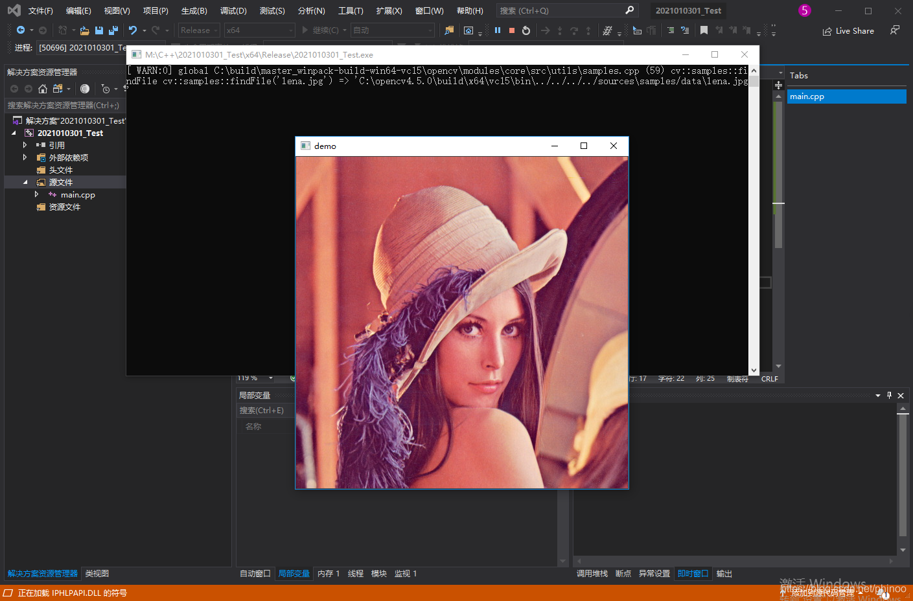Click the locals search field 搜索(Ctrl+E)

pyautogui.click(x=266, y=411)
